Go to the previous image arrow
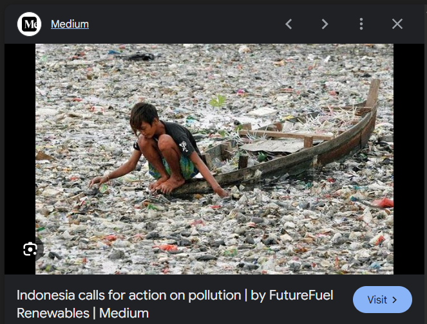This screenshot has width=427, height=324. (289, 24)
